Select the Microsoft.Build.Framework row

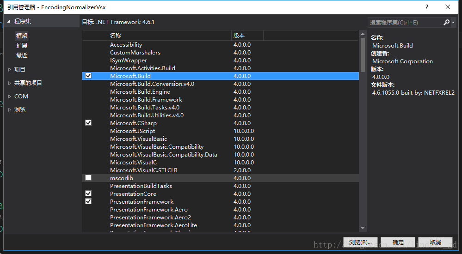click(x=221, y=99)
